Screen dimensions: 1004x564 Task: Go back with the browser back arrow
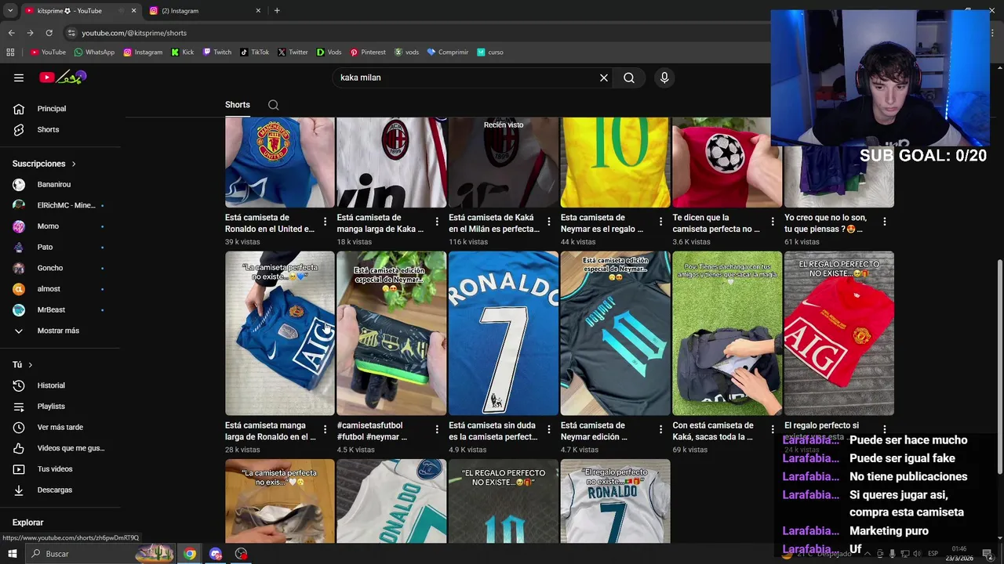click(11, 33)
